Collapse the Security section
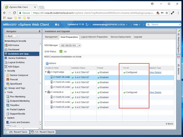Viewport: 183px width, 137px height. [5, 71]
